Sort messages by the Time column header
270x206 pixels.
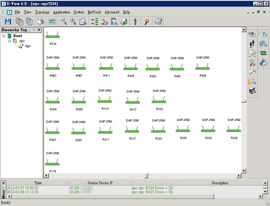tap(38, 183)
